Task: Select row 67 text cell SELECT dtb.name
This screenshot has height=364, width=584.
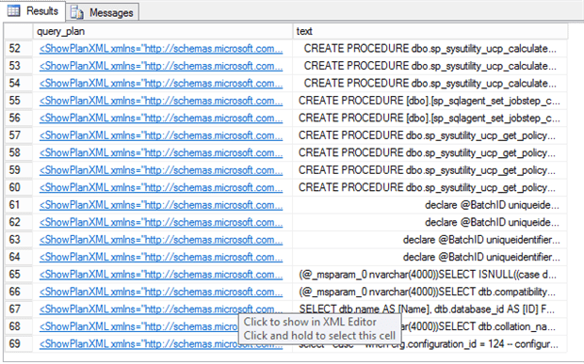Action: click(x=430, y=309)
